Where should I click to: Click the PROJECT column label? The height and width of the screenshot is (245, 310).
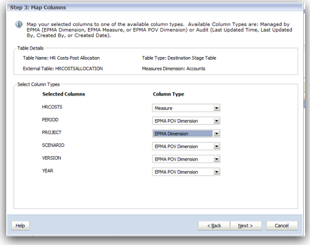pos(51,132)
